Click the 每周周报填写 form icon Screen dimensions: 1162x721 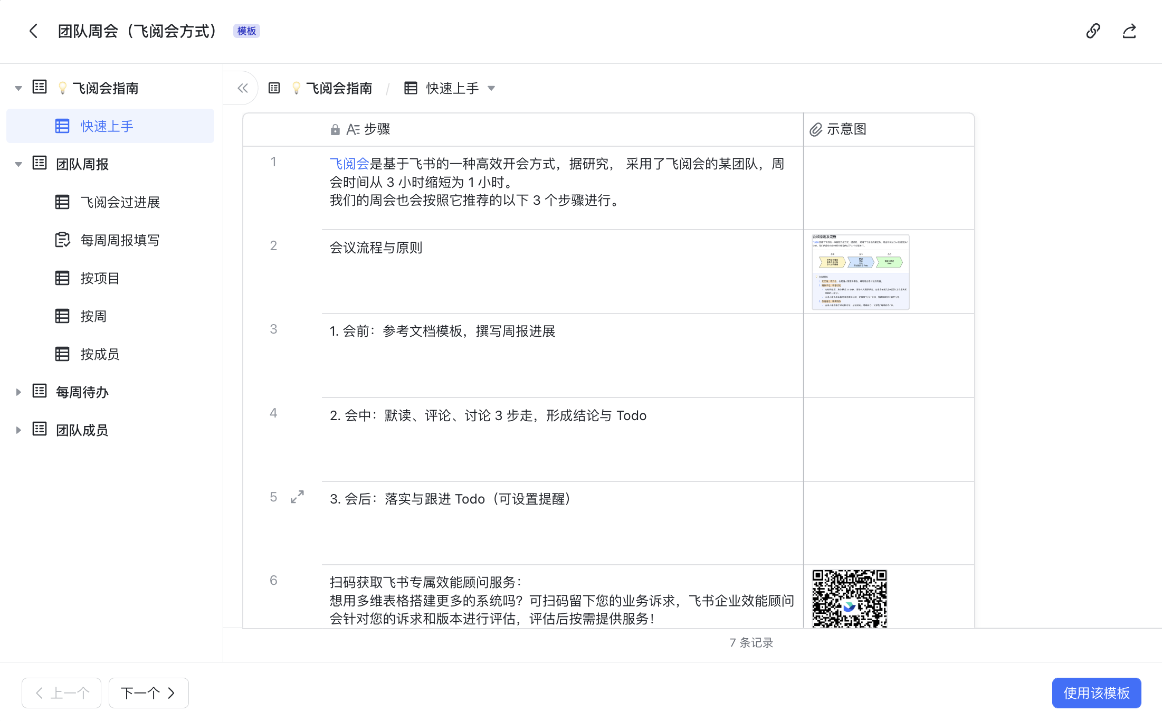tap(62, 240)
